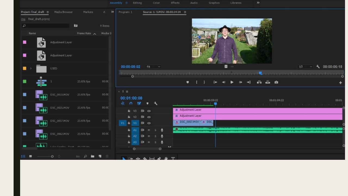
Task: Go to Out point in source monitor
Action: pyautogui.click(x=248, y=82)
